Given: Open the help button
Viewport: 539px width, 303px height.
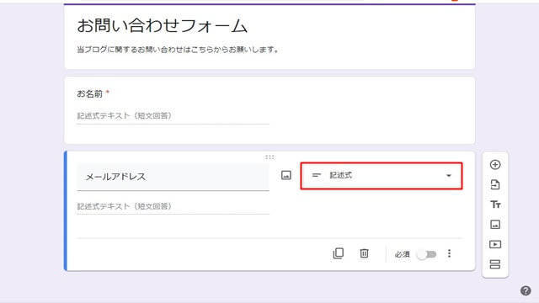Looking at the screenshot, I should pos(526,290).
